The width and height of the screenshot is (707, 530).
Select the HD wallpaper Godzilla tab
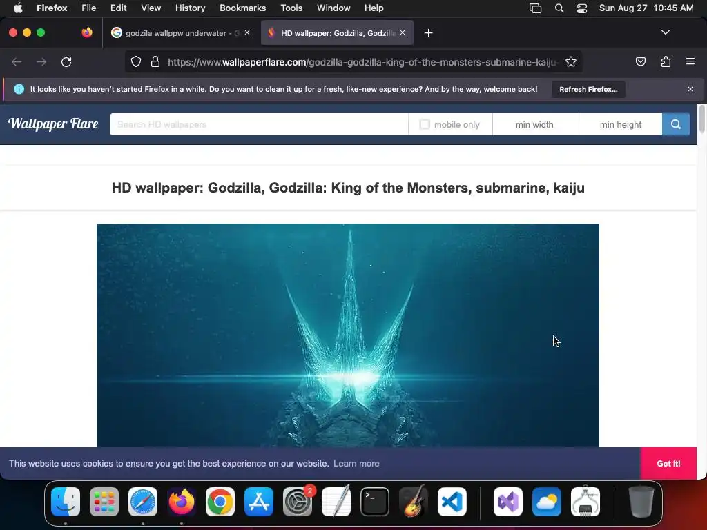point(337,33)
